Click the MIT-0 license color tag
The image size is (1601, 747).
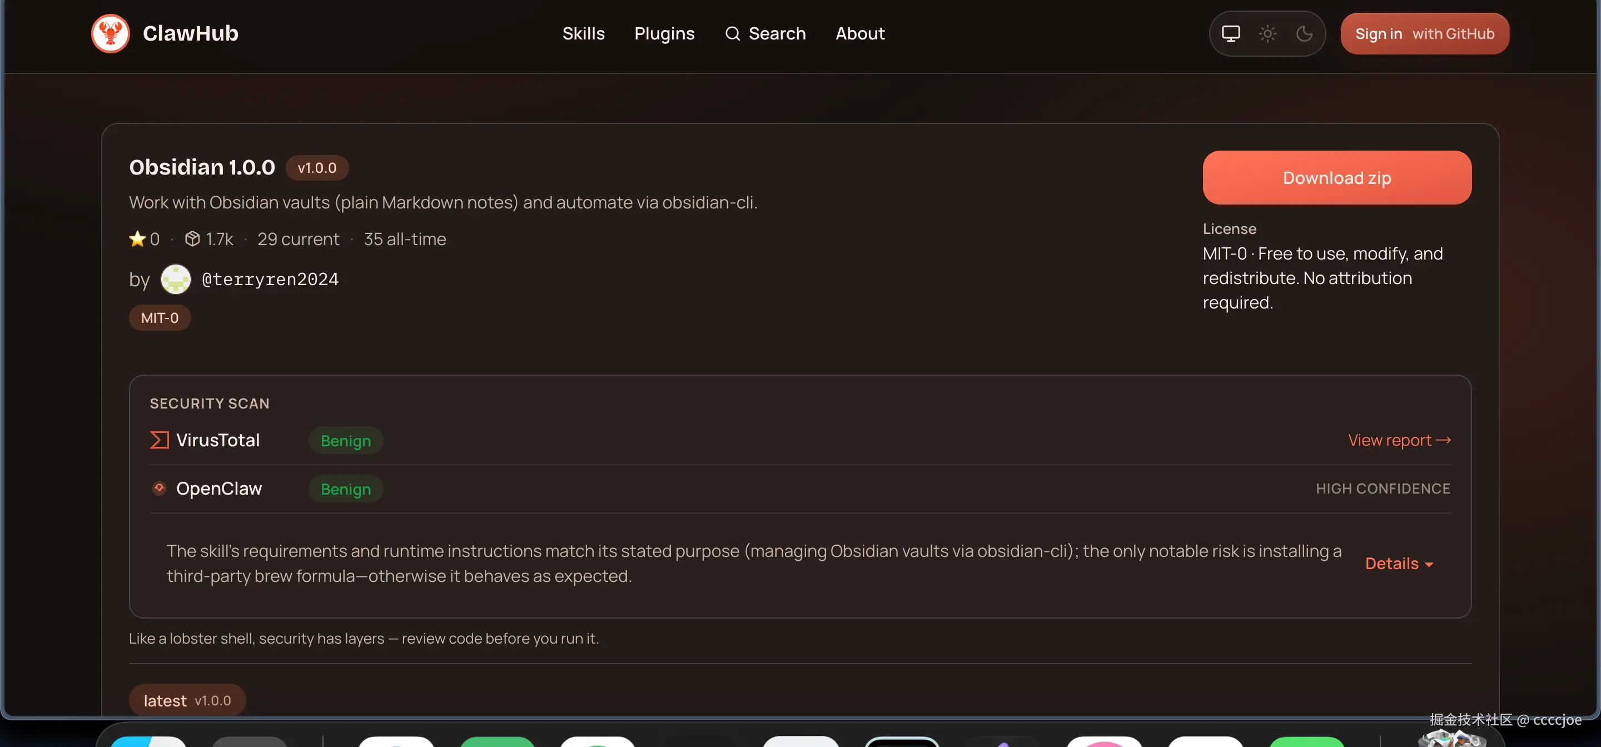[160, 318]
